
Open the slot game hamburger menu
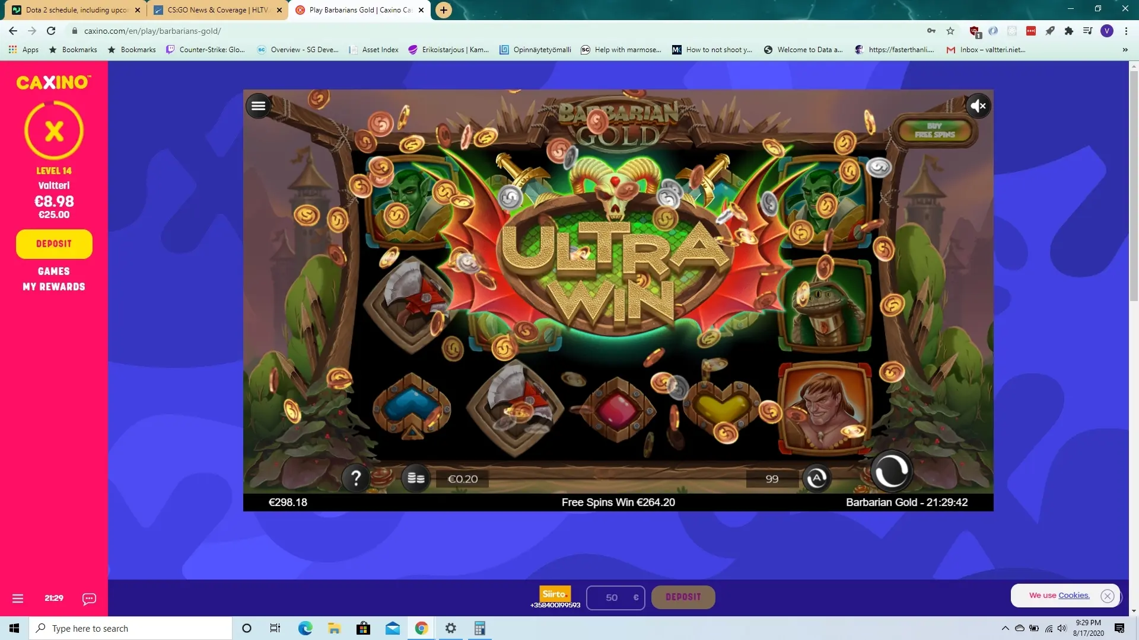coord(258,106)
